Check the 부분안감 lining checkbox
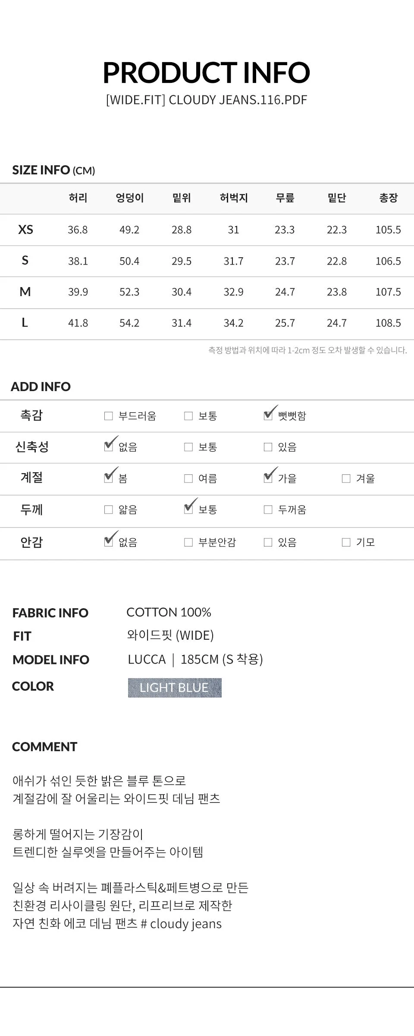 [x=188, y=542]
